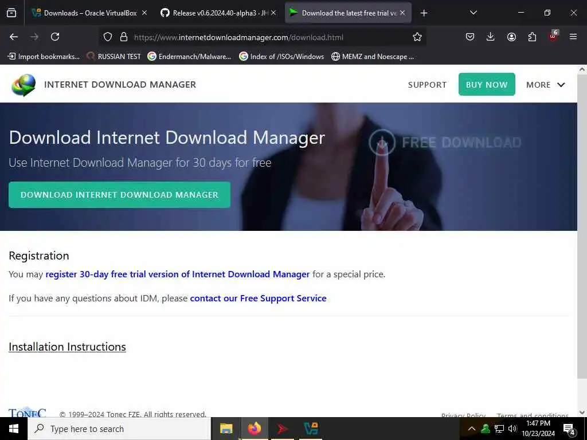Image resolution: width=587 pixels, height=440 pixels.
Task: Open the clock showing 1:47 PM
Action: [x=538, y=429]
